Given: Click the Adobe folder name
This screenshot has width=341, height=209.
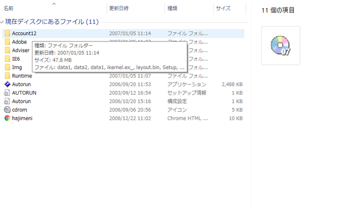Looking at the screenshot, I should coord(19,42).
